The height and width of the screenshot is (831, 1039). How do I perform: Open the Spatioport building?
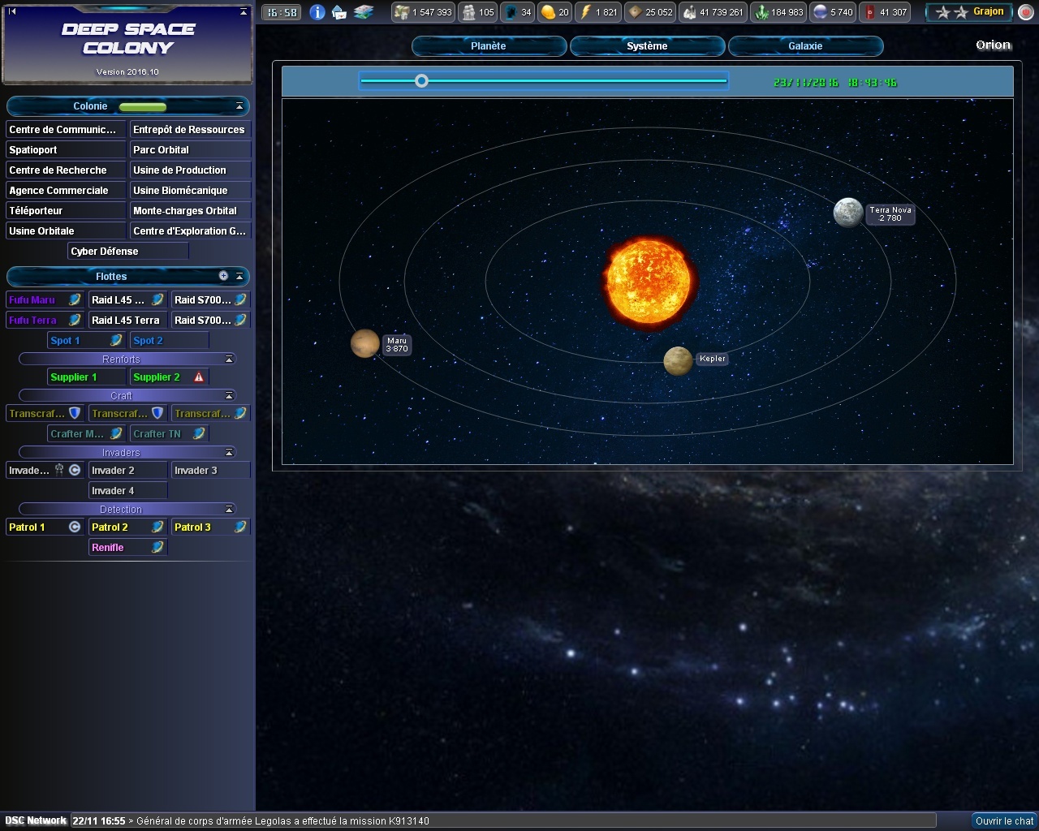(66, 150)
